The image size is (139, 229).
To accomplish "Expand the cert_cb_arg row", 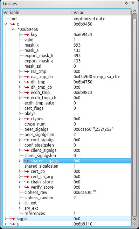I will [x=20, y=176].
